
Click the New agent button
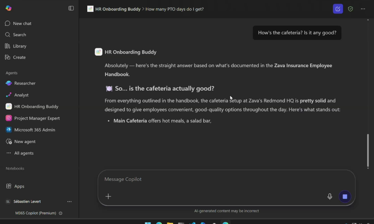tap(25, 141)
